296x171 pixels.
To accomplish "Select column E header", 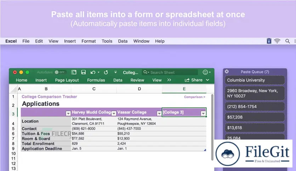I will coord(184,89).
